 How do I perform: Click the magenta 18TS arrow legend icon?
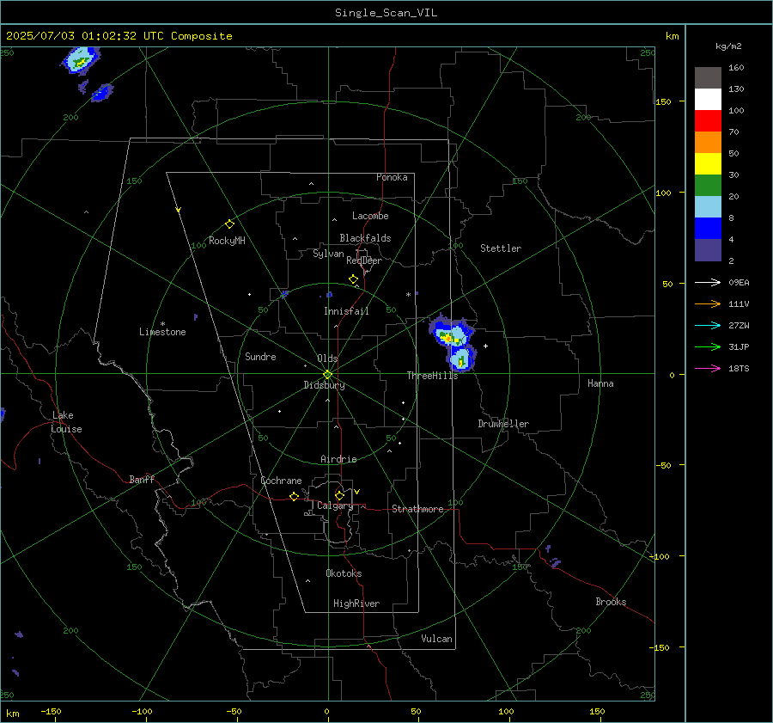coord(708,368)
